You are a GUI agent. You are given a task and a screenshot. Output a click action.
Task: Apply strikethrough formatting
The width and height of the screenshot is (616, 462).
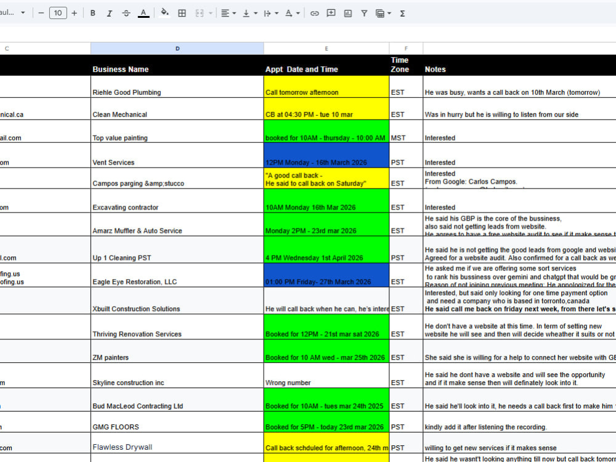click(126, 13)
